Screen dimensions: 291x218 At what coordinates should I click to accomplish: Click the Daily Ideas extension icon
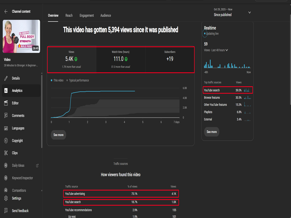pos(6,165)
